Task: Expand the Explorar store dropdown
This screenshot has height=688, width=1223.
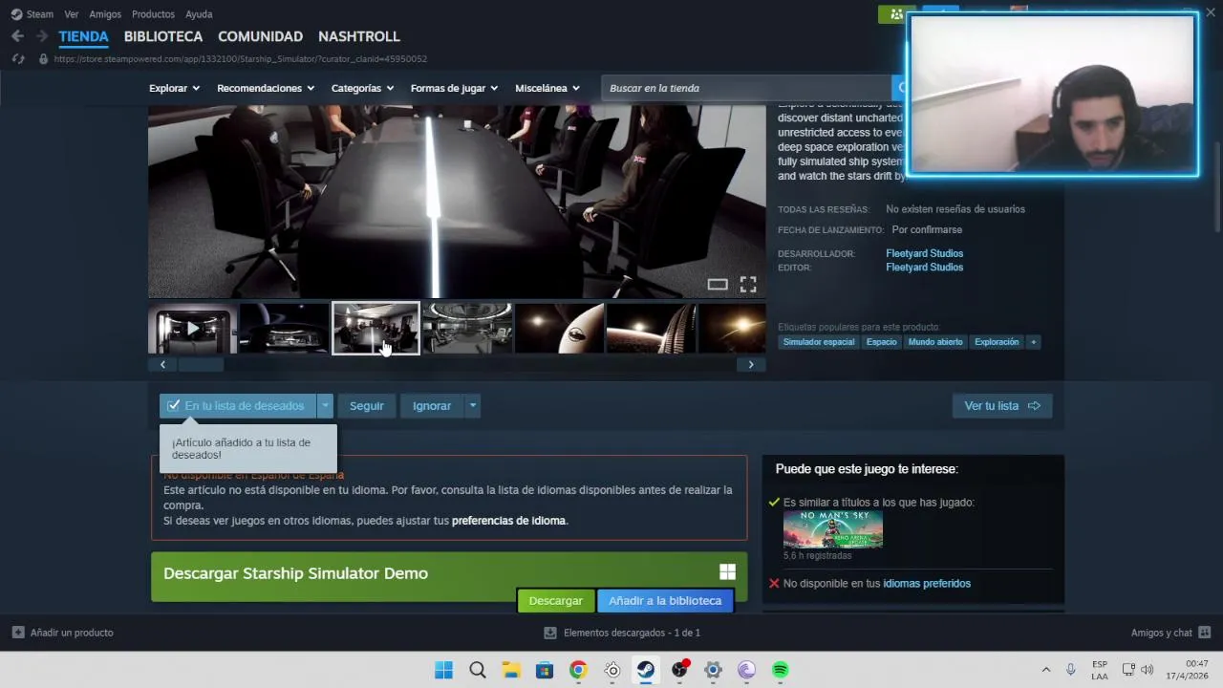Action: [x=174, y=88]
